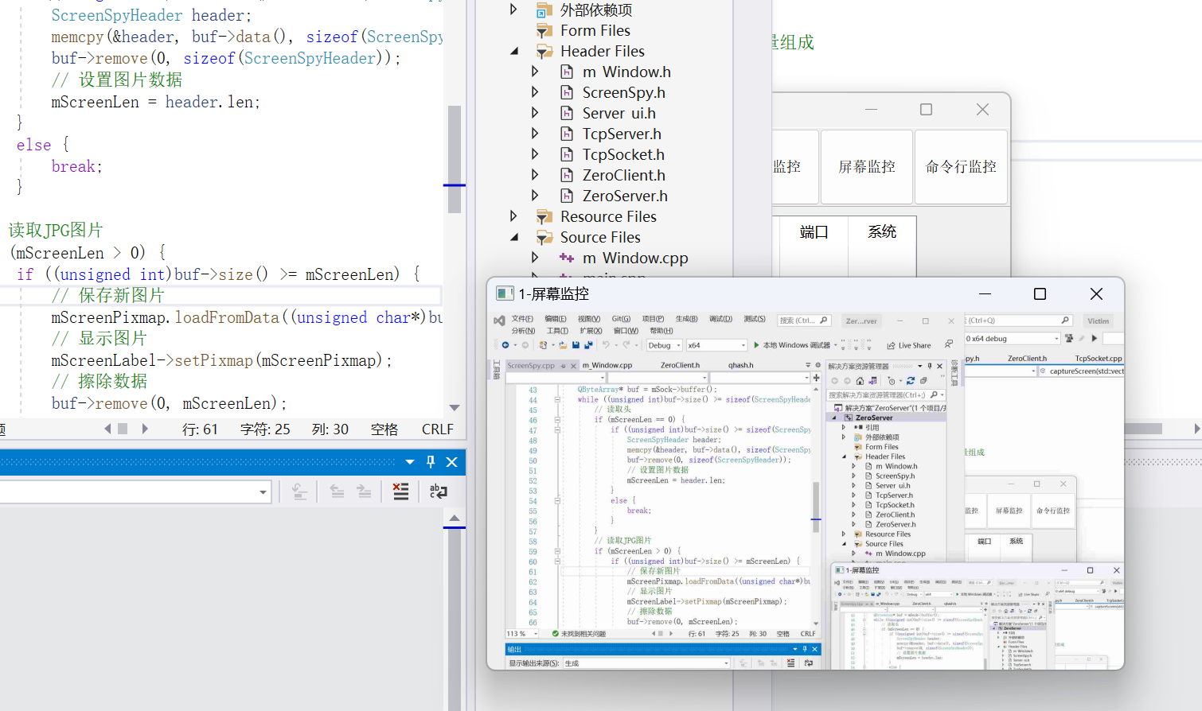Click editor scrollbar down arrow
Screen dimensions: 1202x711
455,408
